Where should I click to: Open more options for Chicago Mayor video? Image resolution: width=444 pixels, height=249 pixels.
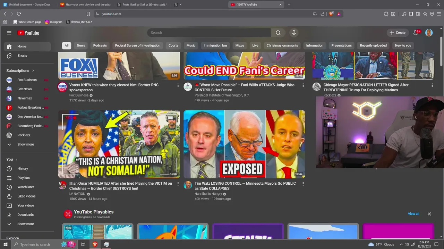(432, 85)
